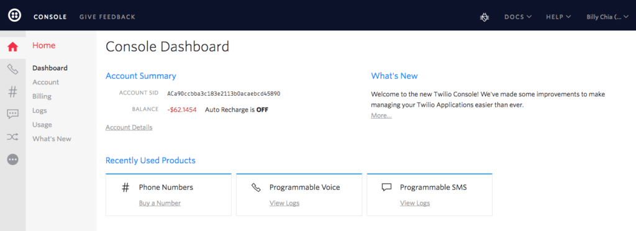Click speech bubble icon in Programmable SMS card
636x231 pixels.
click(386, 188)
